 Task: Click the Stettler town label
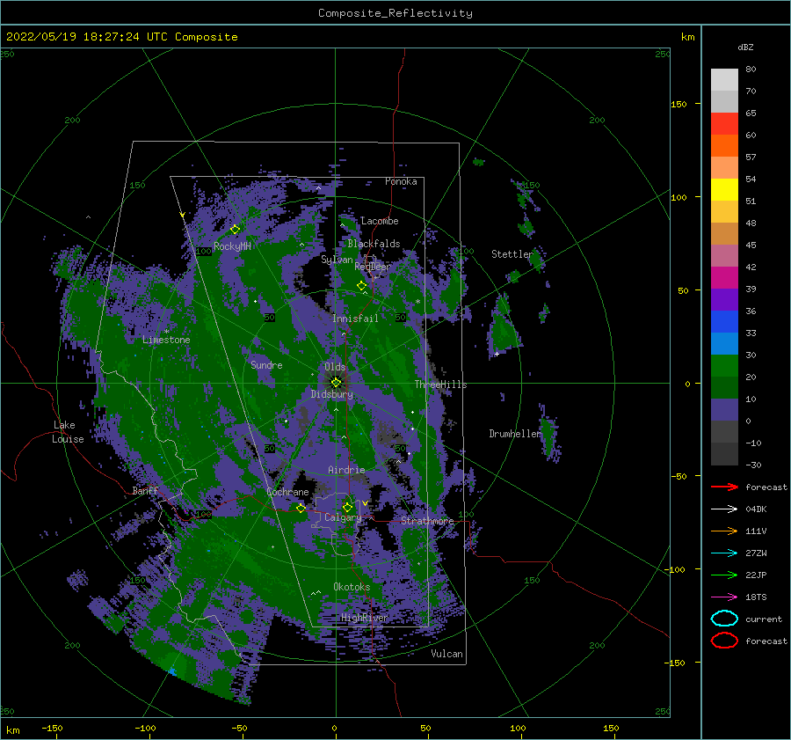click(512, 254)
